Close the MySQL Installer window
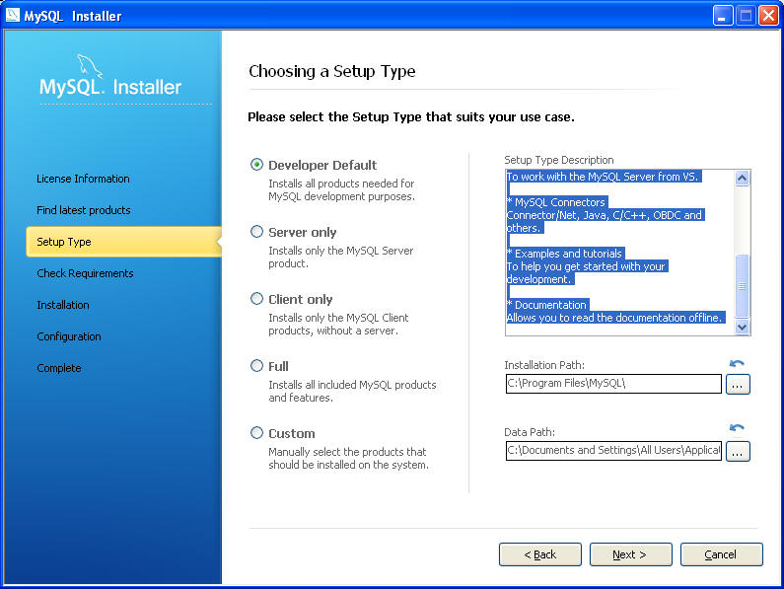Viewport: 784px width, 589px height. pyautogui.click(x=768, y=16)
